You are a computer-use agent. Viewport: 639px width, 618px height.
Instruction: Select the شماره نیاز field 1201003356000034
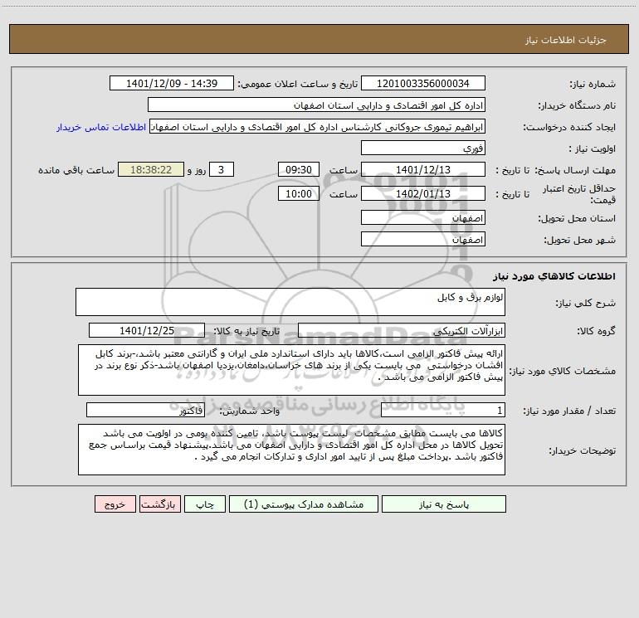[423, 83]
